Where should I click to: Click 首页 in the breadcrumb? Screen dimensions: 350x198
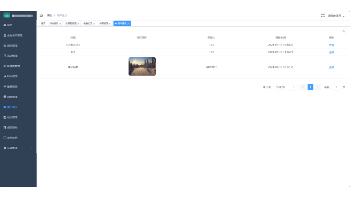pyautogui.click(x=49, y=15)
